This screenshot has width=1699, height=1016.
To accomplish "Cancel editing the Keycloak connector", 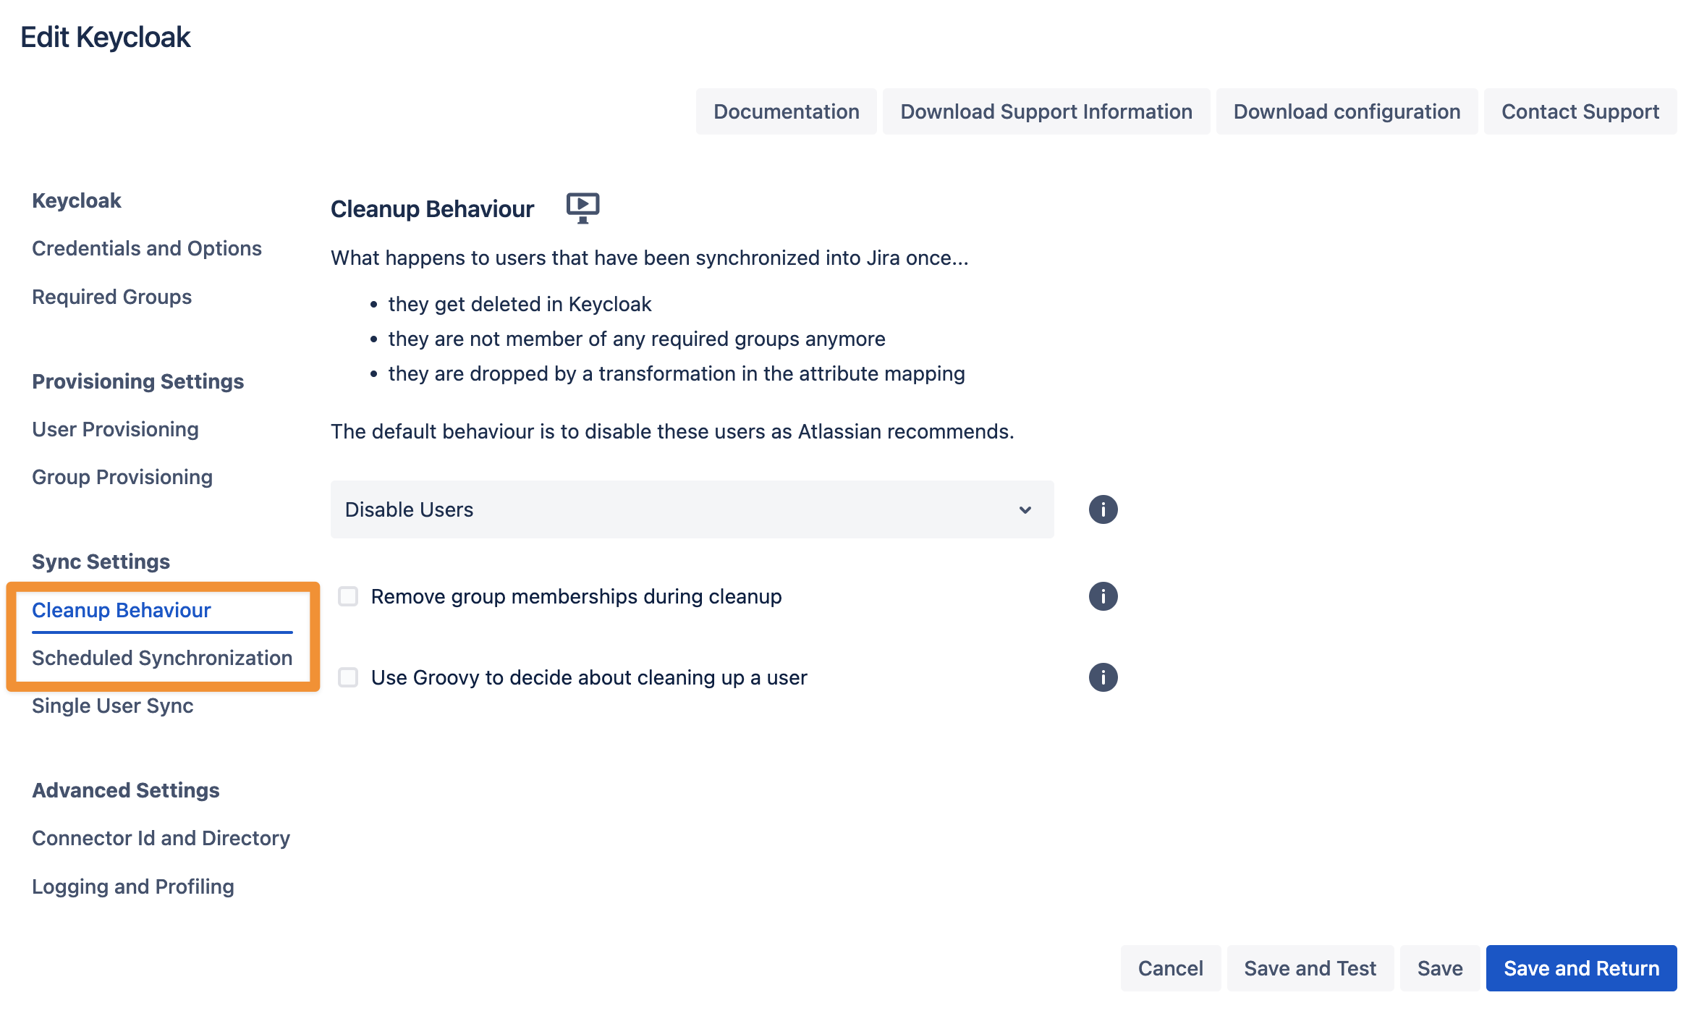I will point(1170,968).
